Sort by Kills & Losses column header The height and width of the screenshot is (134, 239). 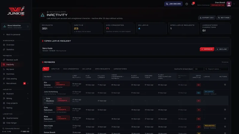(x=101, y=77)
